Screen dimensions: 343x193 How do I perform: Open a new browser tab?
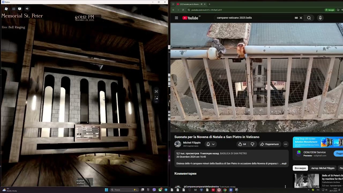pos(210,4)
